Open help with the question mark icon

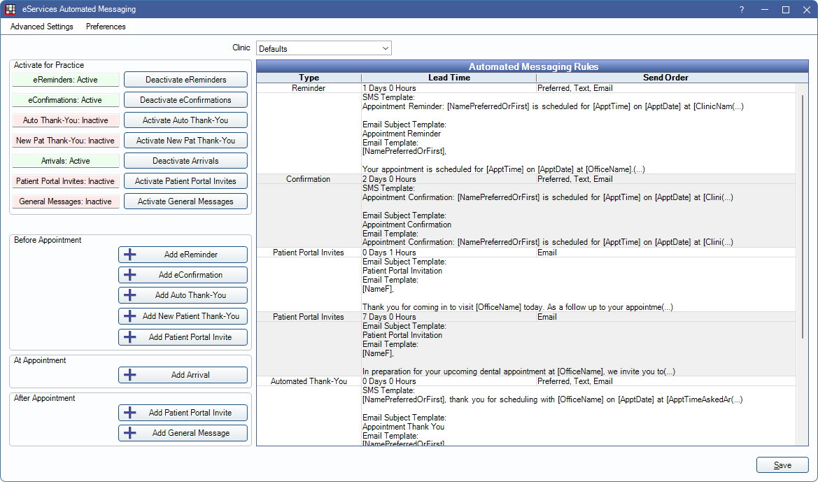coord(742,10)
